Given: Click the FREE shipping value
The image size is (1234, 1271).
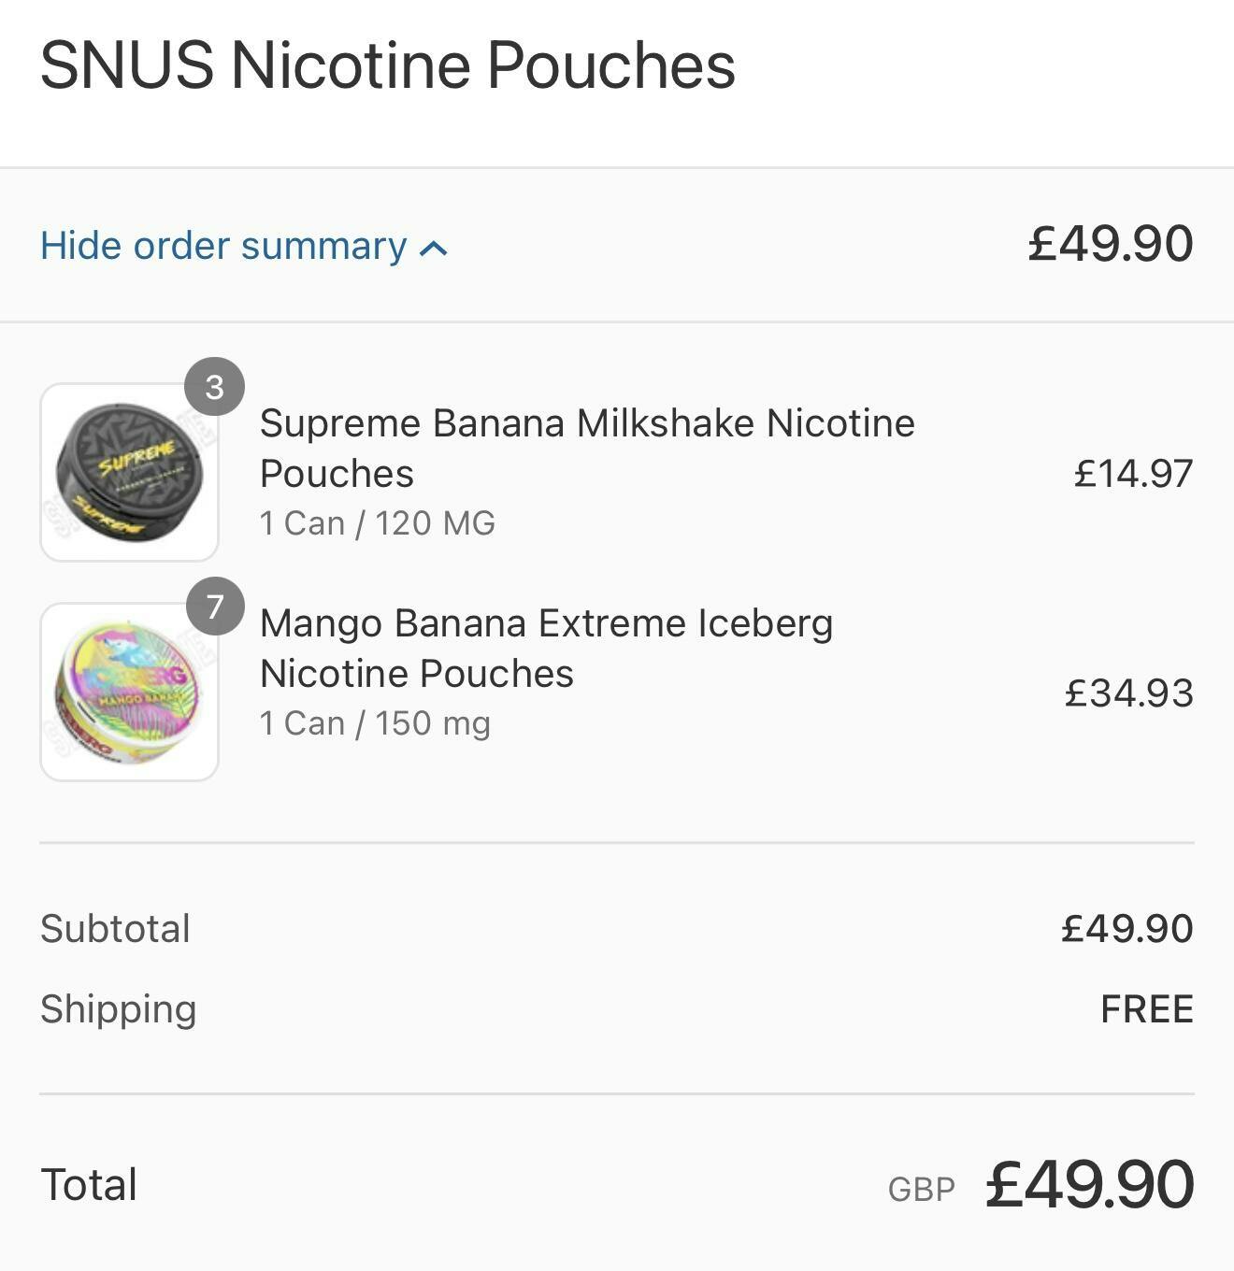Looking at the screenshot, I should (x=1146, y=1008).
